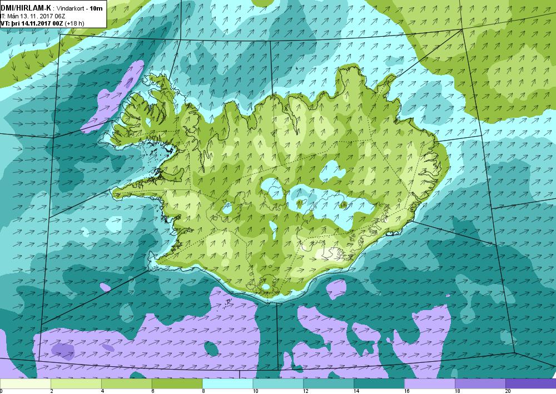Click the 2–4 m/s light green legend swatch
This screenshot has height=394, width=556.
(x=76, y=383)
